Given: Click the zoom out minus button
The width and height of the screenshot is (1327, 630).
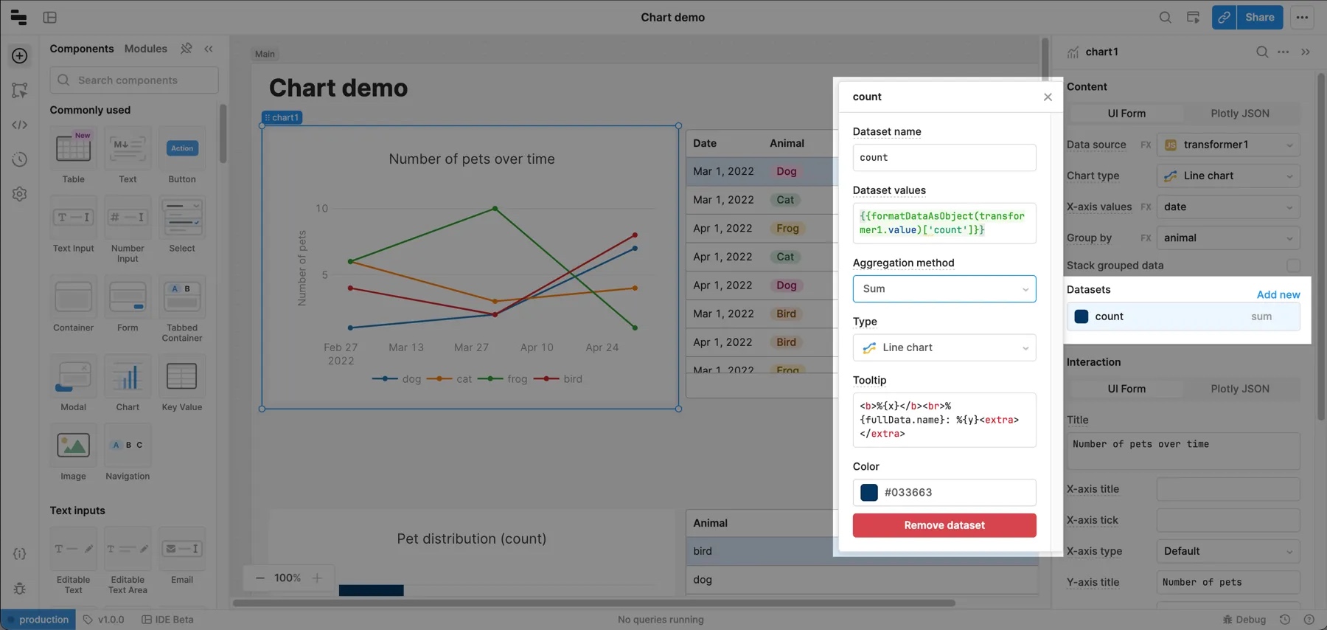Looking at the screenshot, I should pos(260,578).
